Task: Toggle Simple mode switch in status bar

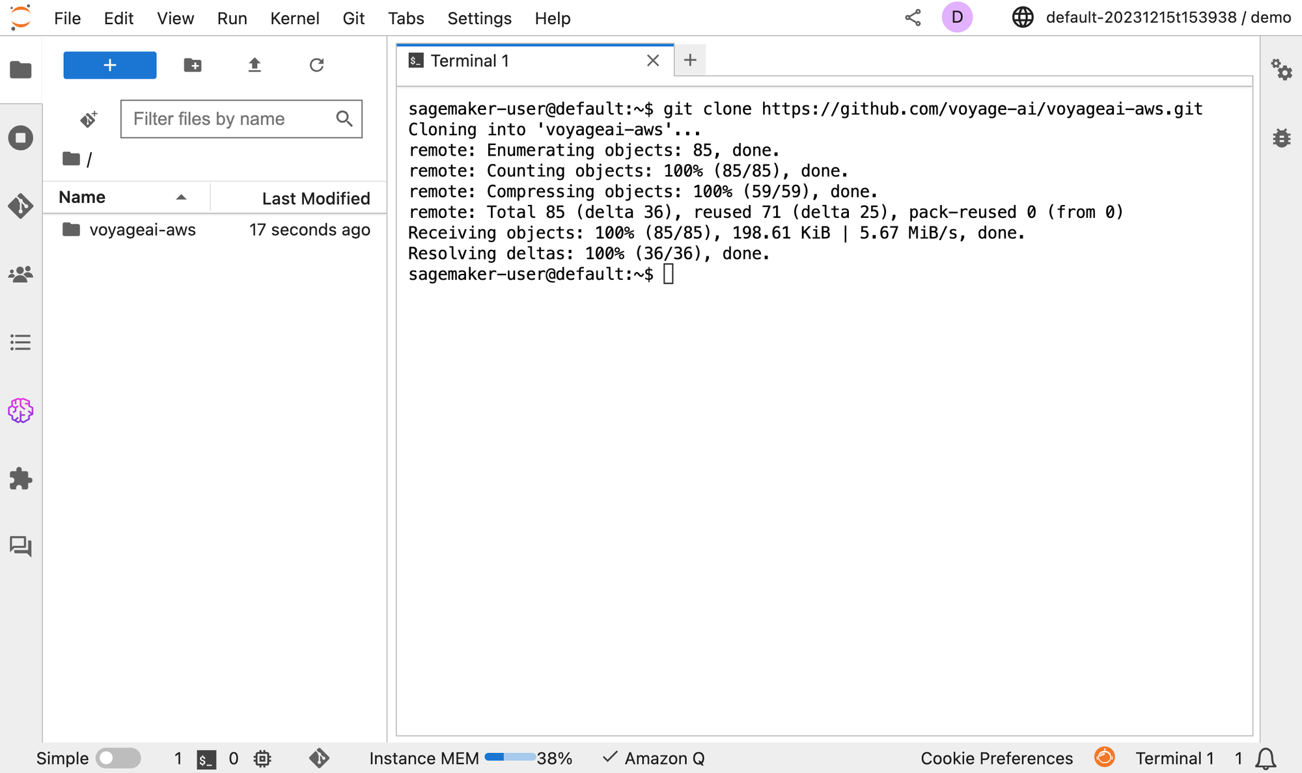Action: pyautogui.click(x=115, y=757)
